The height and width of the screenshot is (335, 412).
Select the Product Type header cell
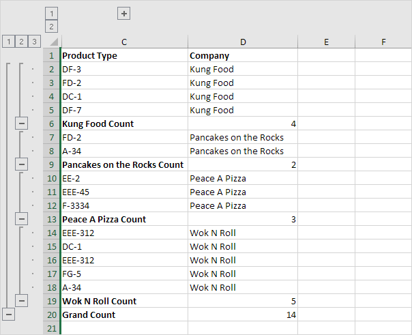coord(123,55)
